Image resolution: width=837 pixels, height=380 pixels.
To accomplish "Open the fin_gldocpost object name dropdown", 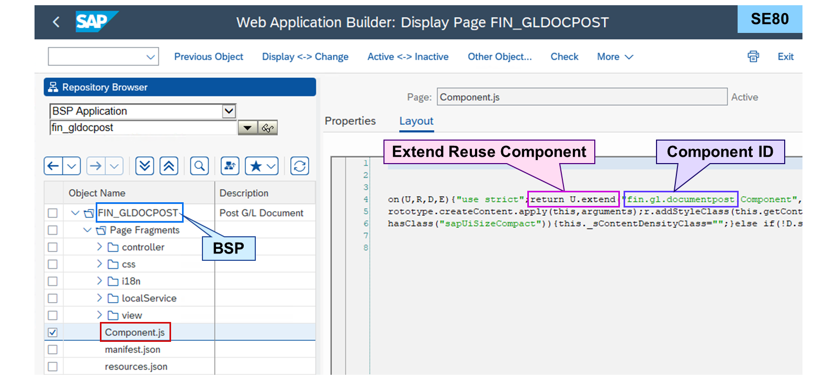I will click(247, 128).
